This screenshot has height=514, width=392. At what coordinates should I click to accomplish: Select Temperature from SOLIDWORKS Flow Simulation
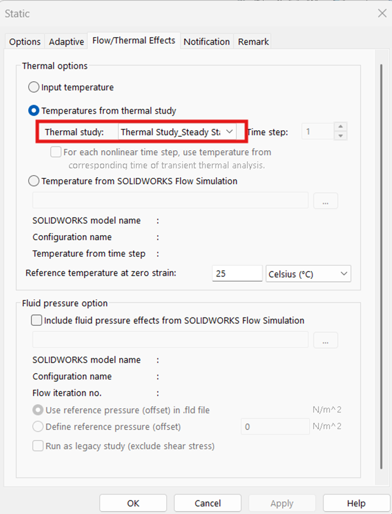pos(33,181)
